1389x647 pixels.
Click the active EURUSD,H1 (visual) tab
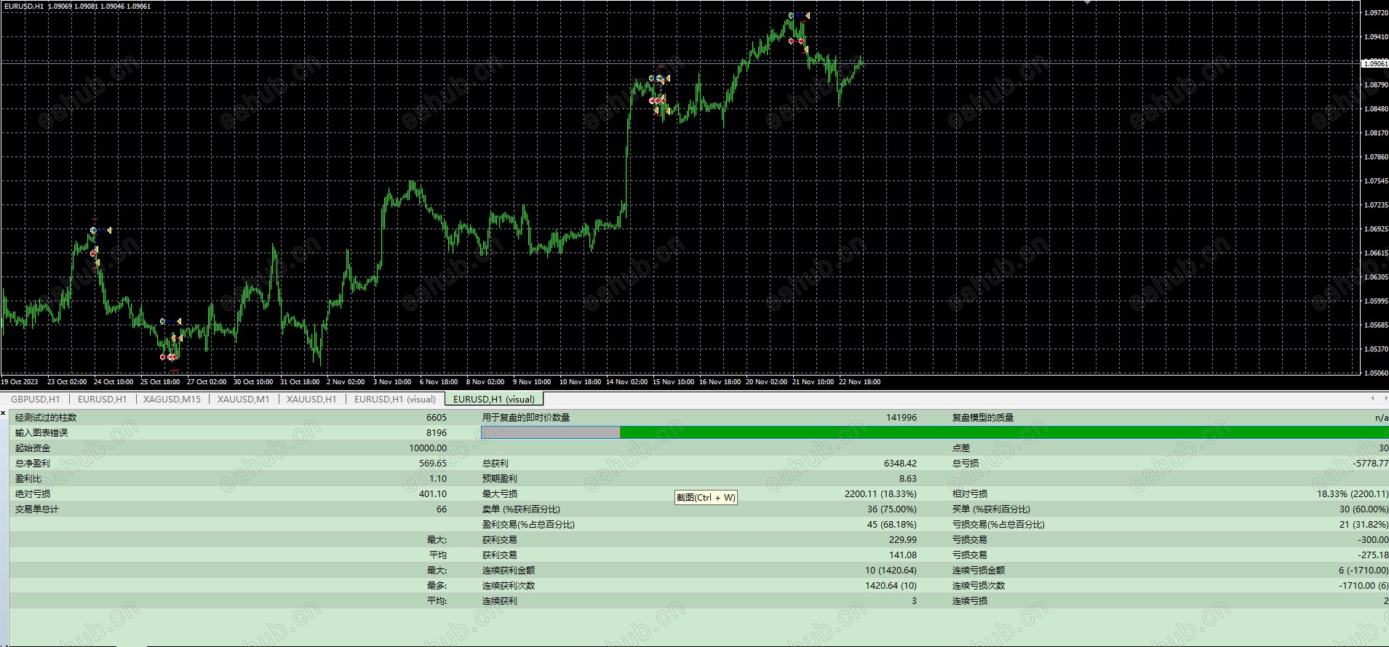coord(494,399)
